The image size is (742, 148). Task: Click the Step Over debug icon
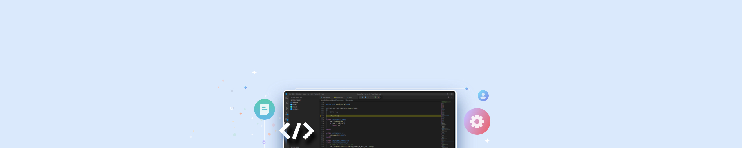coord(365,97)
